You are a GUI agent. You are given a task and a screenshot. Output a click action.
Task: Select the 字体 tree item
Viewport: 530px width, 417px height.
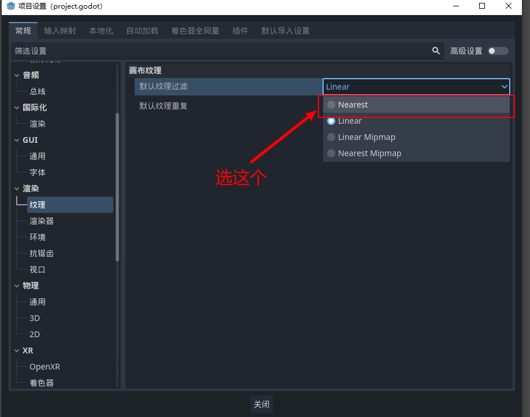pos(37,172)
